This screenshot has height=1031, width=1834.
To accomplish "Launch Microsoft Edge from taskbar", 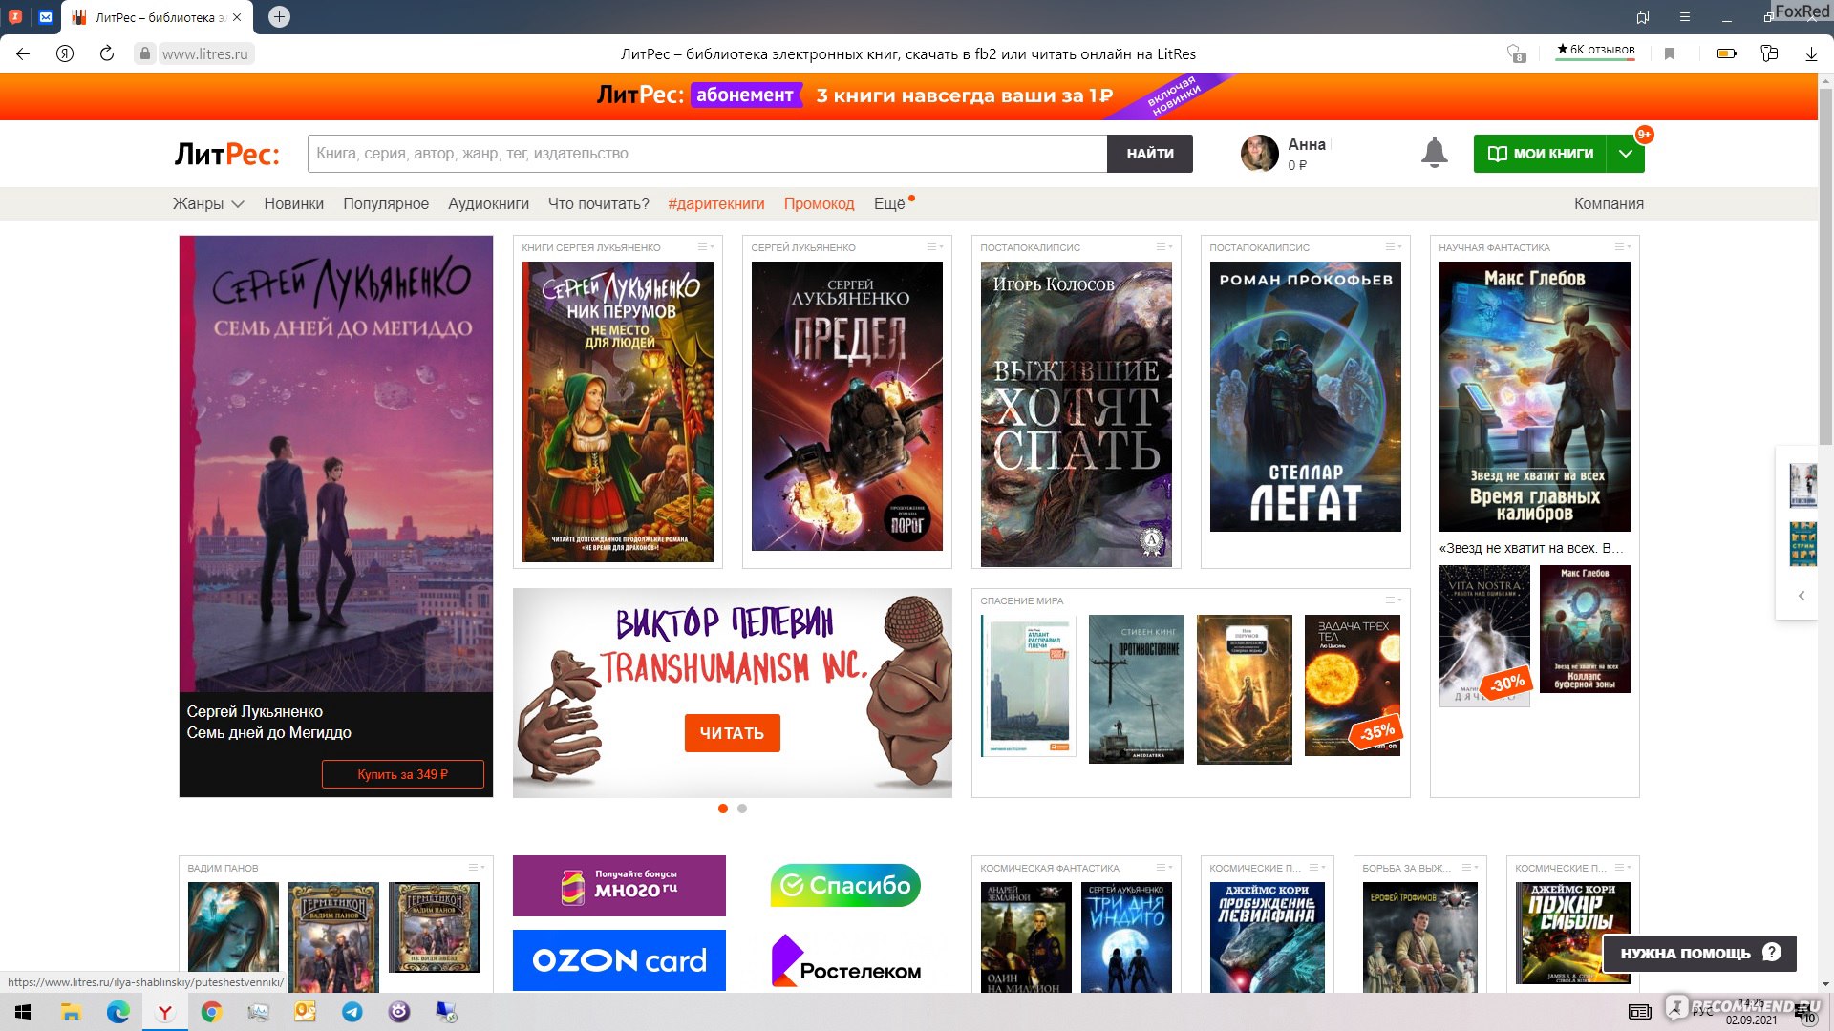I will [x=118, y=1012].
